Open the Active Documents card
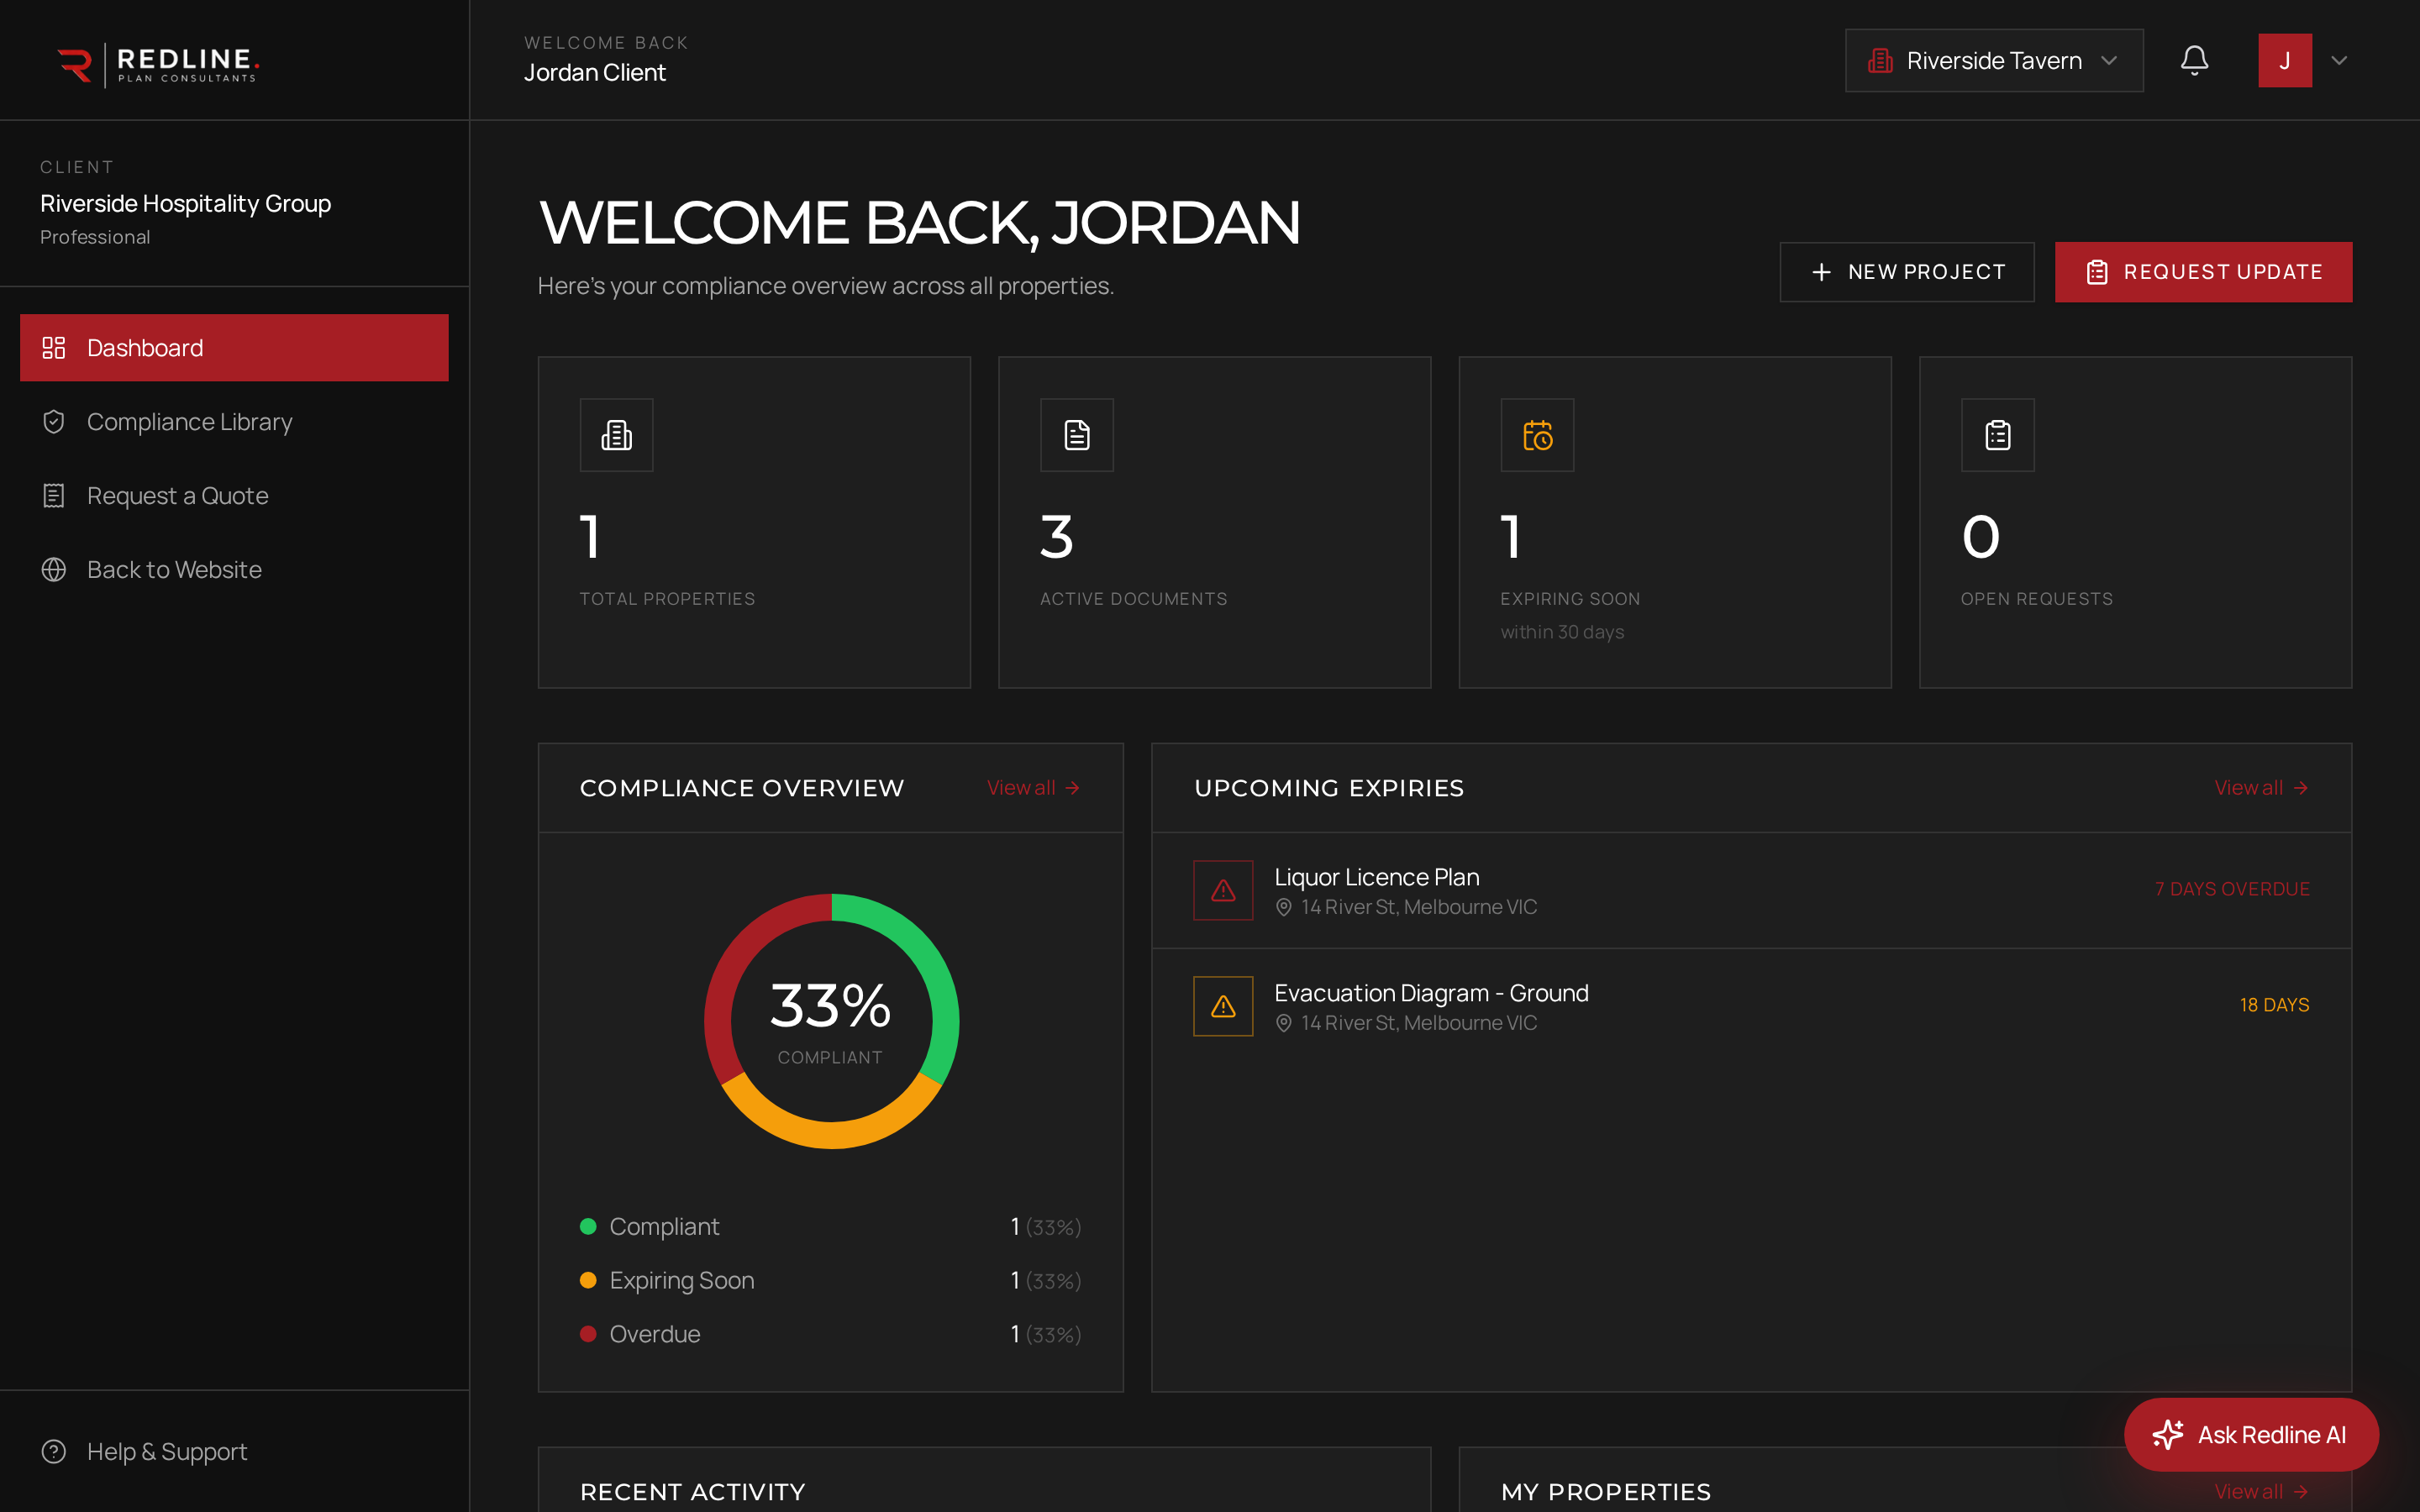This screenshot has height=1512, width=2420. (x=1214, y=522)
